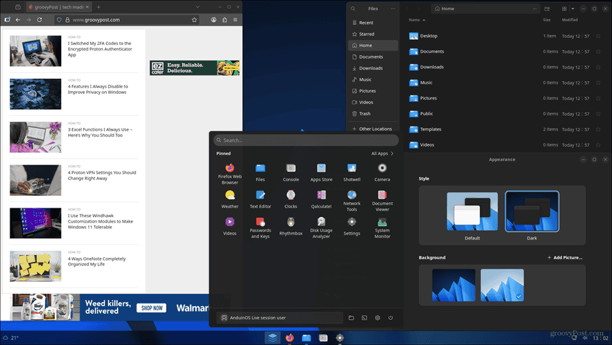Open Shotwell photo manager

click(352, 172)
